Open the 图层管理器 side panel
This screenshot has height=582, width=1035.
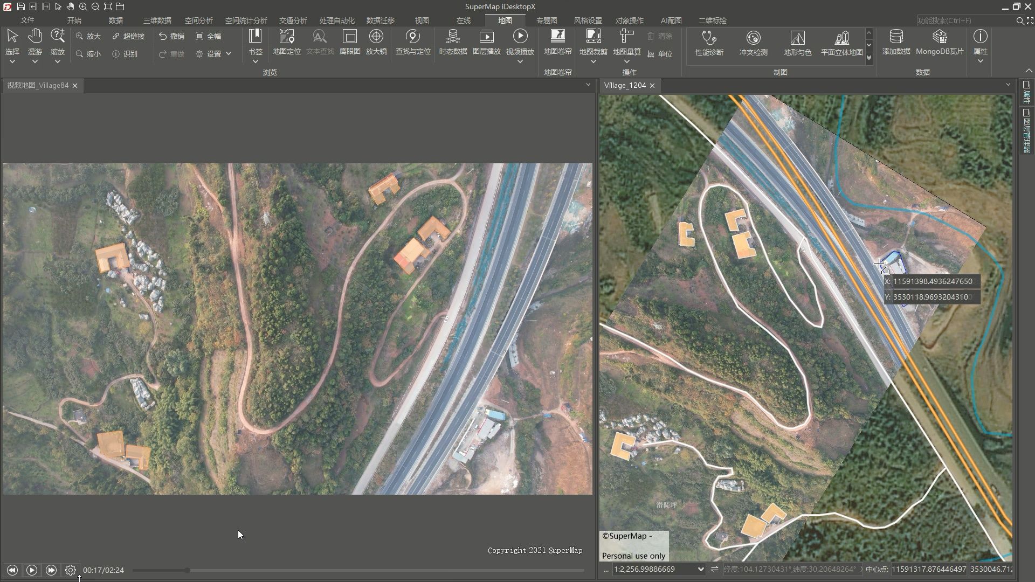(x=1027, y=131)
